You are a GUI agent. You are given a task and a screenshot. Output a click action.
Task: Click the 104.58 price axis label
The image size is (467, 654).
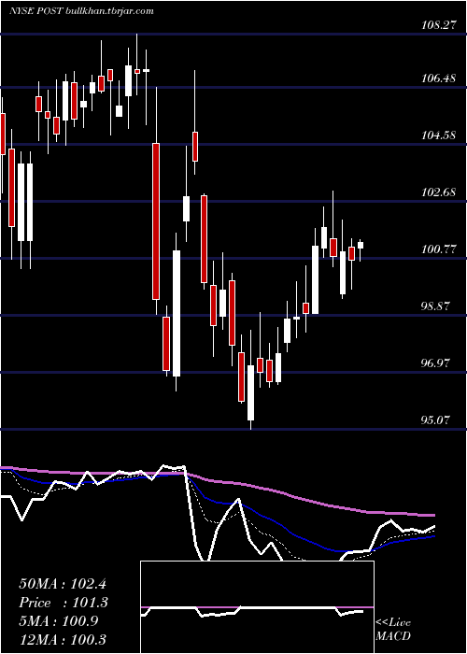[438, 135]
